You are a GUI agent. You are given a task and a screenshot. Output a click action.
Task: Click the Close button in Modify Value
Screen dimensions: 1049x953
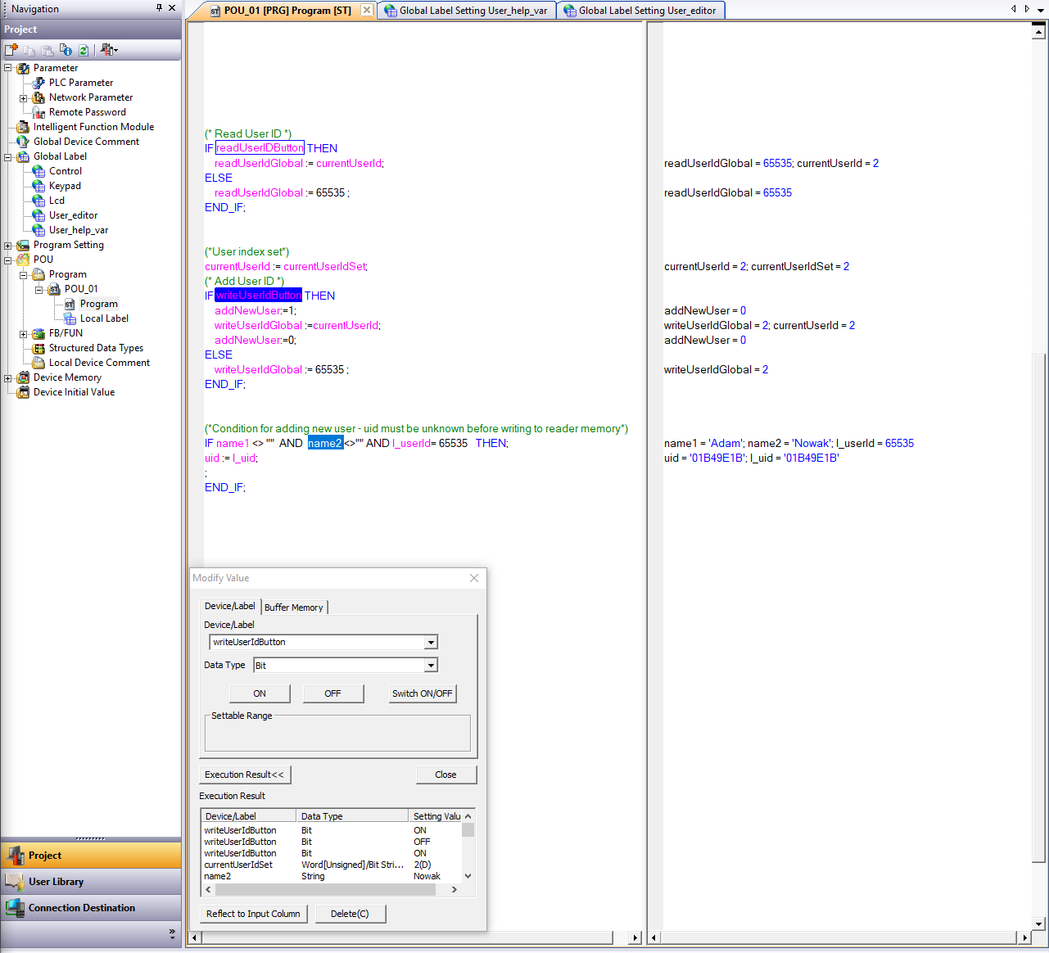[x=446, y=775]
